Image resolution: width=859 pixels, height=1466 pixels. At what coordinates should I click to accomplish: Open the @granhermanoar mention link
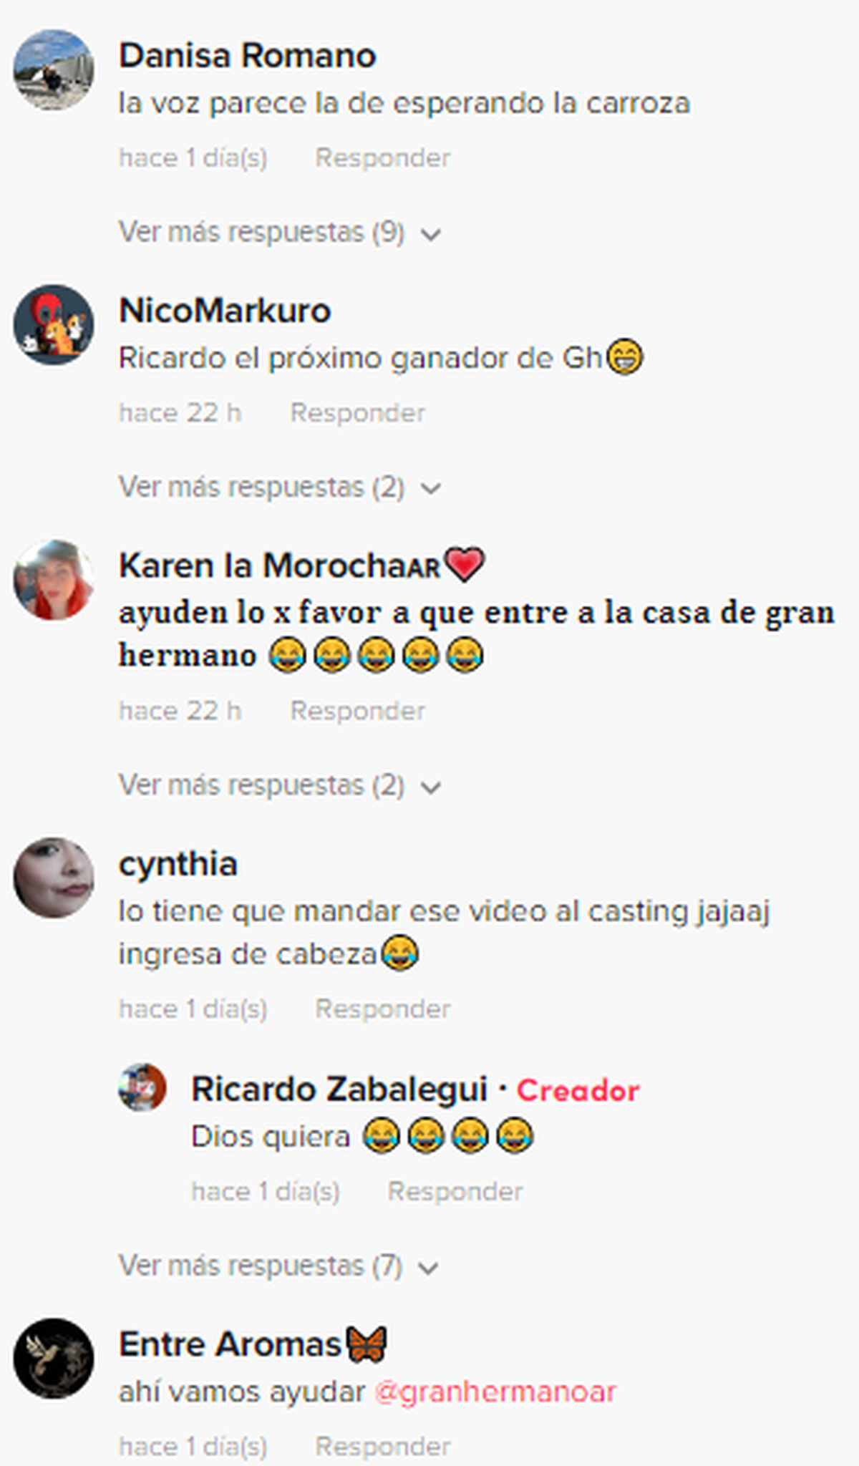495,1392
